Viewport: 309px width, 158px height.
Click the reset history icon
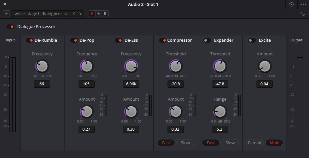pyautogui.click(x=291, y=5)
